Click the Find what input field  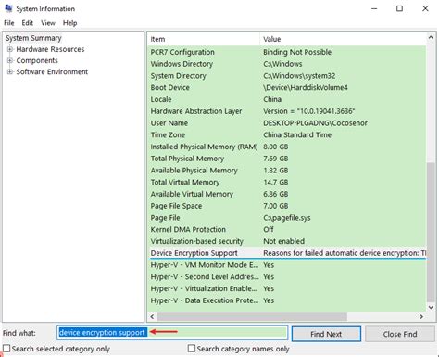pyautogui.click(x=172, y=333)
